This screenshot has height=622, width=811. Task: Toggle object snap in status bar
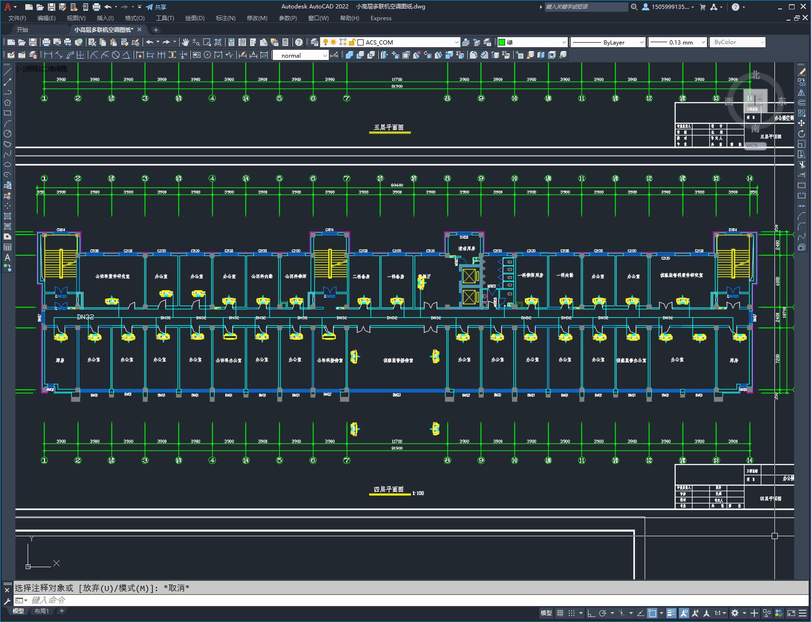click(x=652, y=613)
